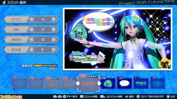
Task: Select slot 05 heart stamp
Action: coord(36,83)
